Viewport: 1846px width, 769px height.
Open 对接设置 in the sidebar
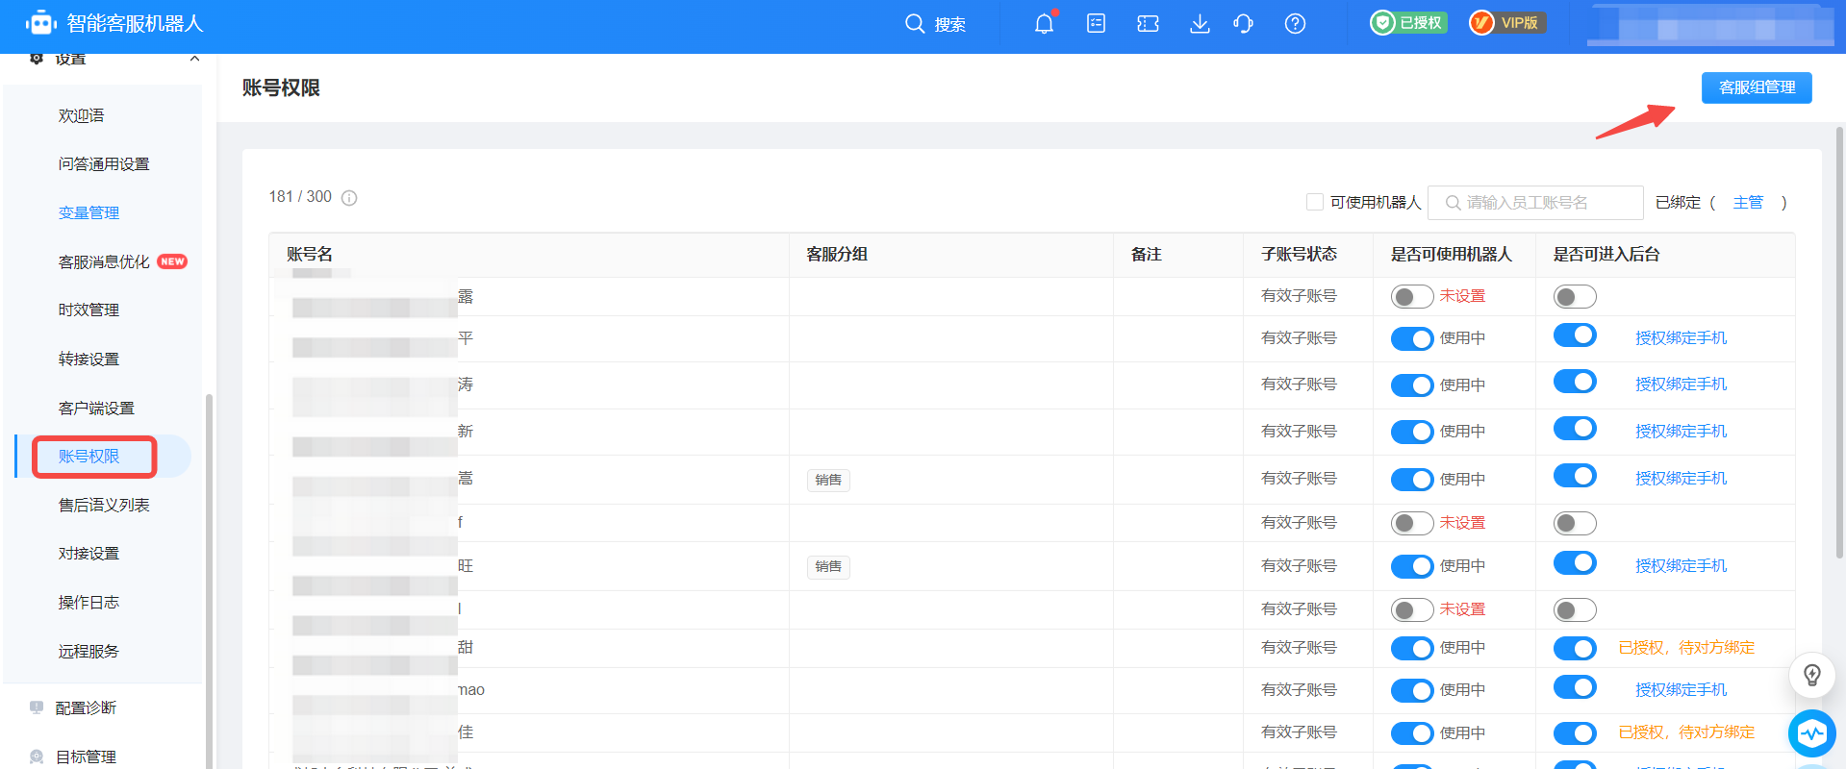click(x=89, y=554)
